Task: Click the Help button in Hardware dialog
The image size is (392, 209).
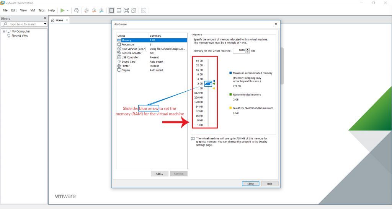Action: 269,184
